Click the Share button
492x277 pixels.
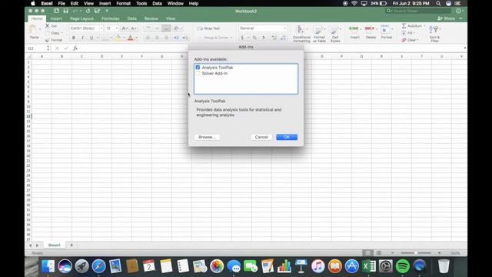click(x=446, y=18)
